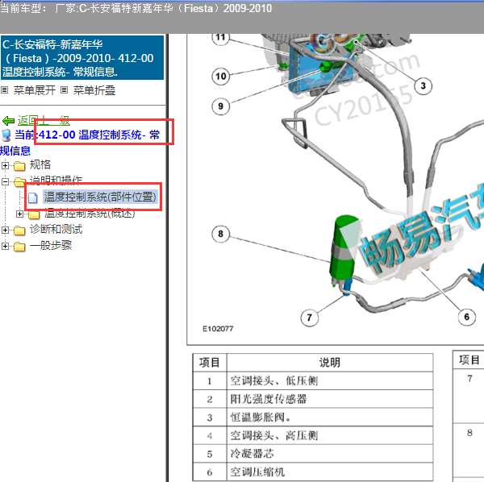Image resolution: width=484 pixels, height=482 pixels.
Task: Open the 返回上一级 link
Action: coord(44,121)
